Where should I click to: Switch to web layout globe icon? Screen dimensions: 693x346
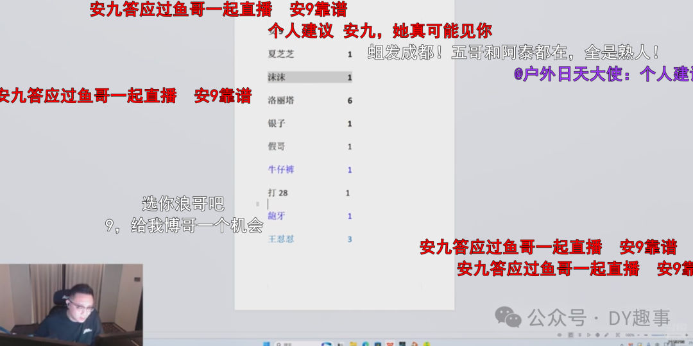coord(597,335)
